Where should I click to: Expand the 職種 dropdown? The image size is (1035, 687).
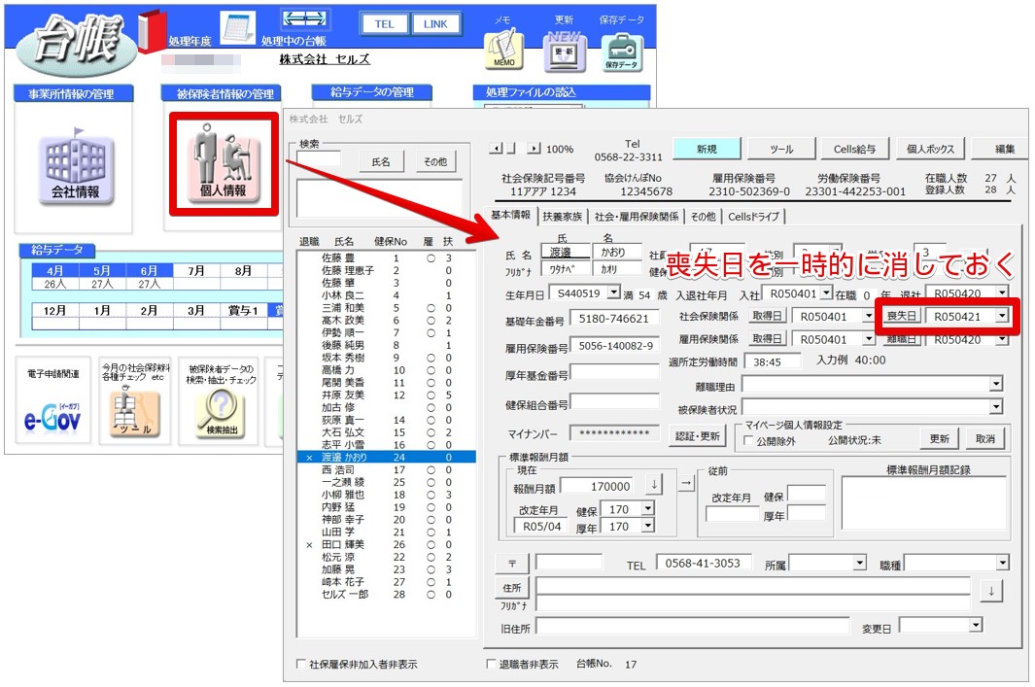pyautogui.click(x=1003, y=563)
